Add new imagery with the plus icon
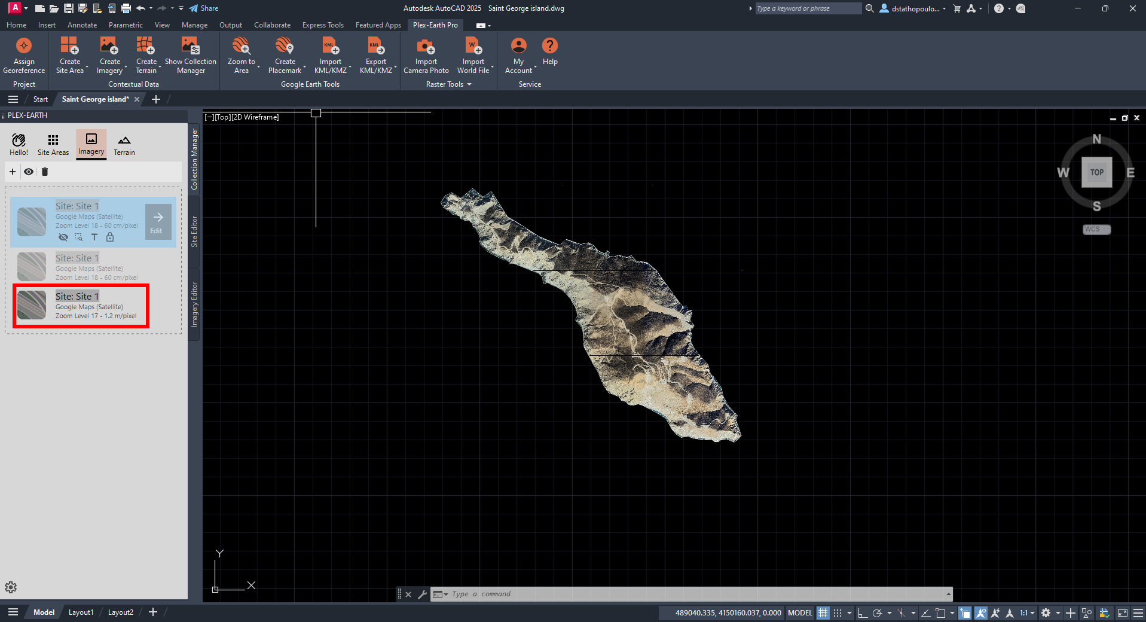 point(13,172)
